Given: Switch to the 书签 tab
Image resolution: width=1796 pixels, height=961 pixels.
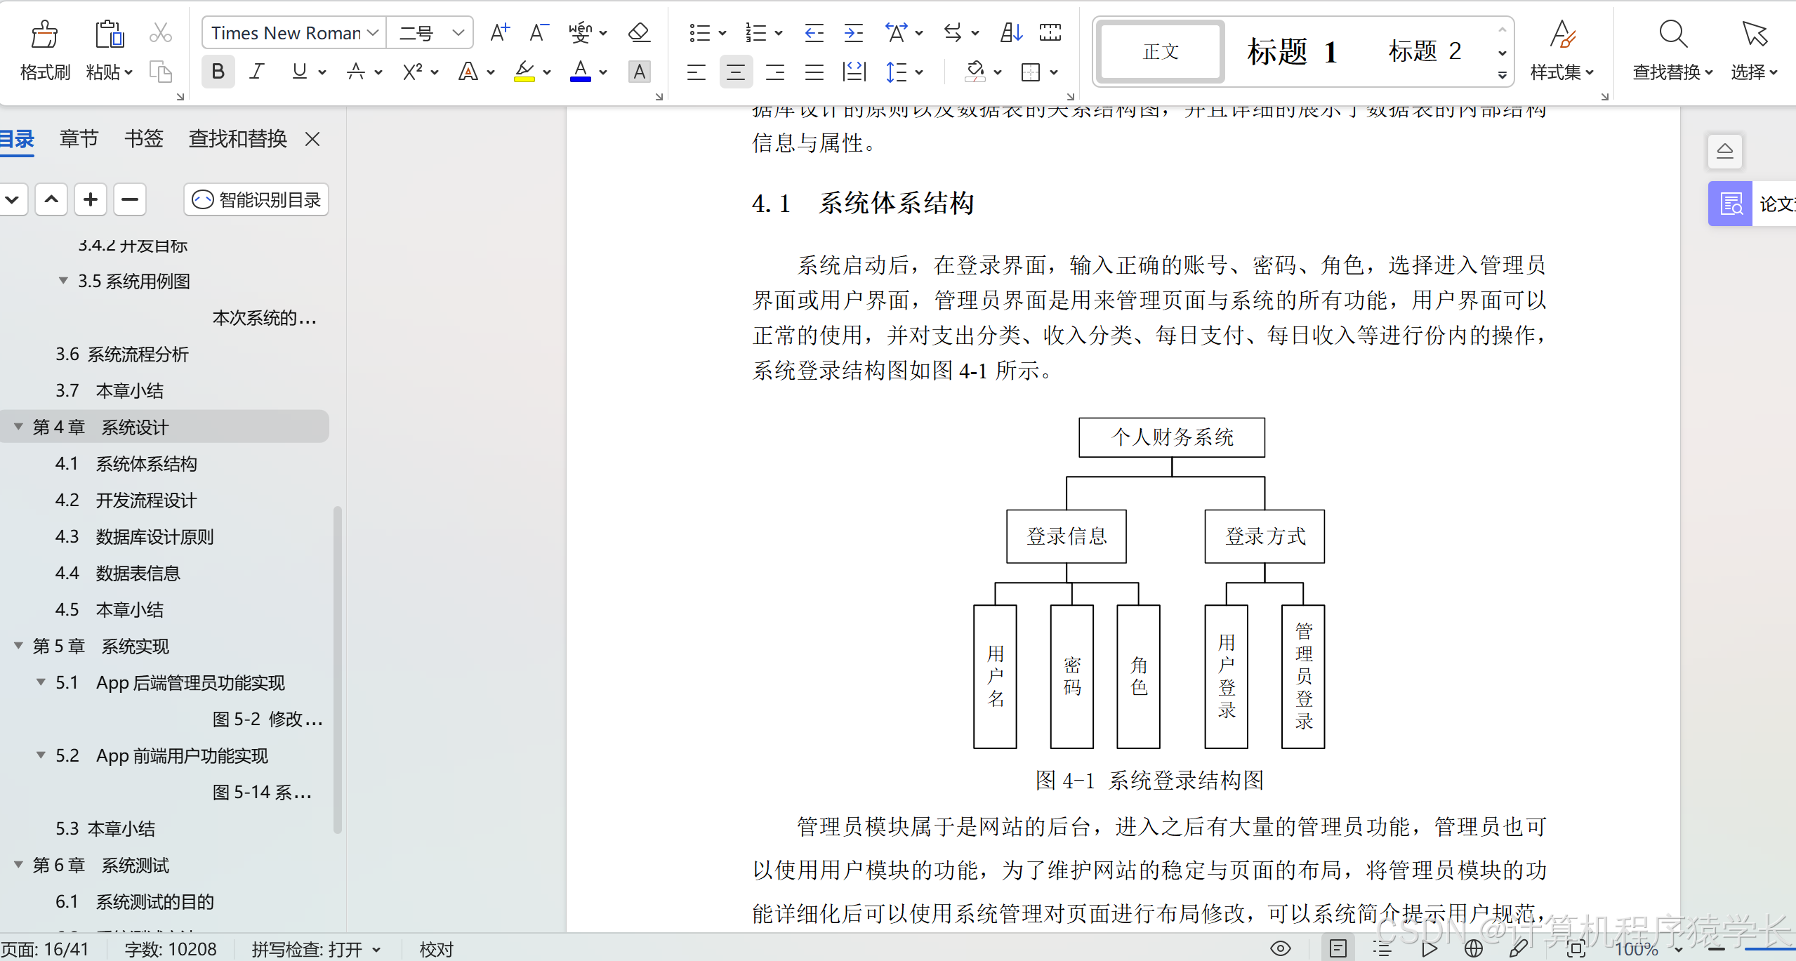Looking at the screenshot, I should 143,139.
